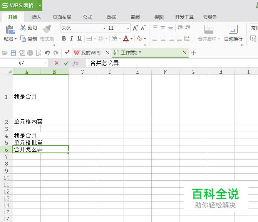258x222 pixels.
Task: Click the clear formatting eraser icon
Action: pyautogui.click(x=139, y=39)
